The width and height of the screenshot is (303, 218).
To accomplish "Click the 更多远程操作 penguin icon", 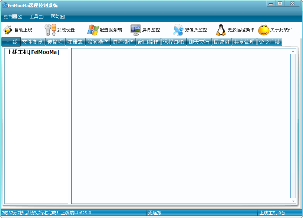I will tap(221, 30).
